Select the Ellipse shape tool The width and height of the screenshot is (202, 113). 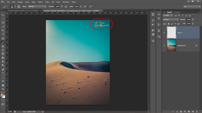[3, 81]
